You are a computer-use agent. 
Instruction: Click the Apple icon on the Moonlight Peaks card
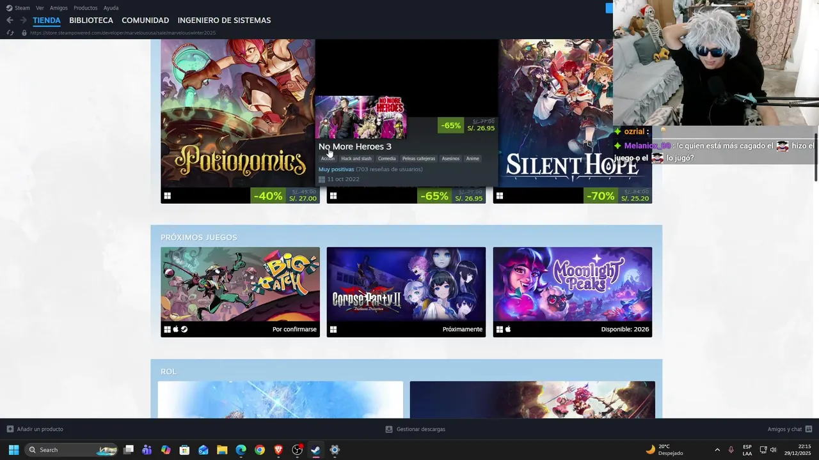(x=508, y=330)
